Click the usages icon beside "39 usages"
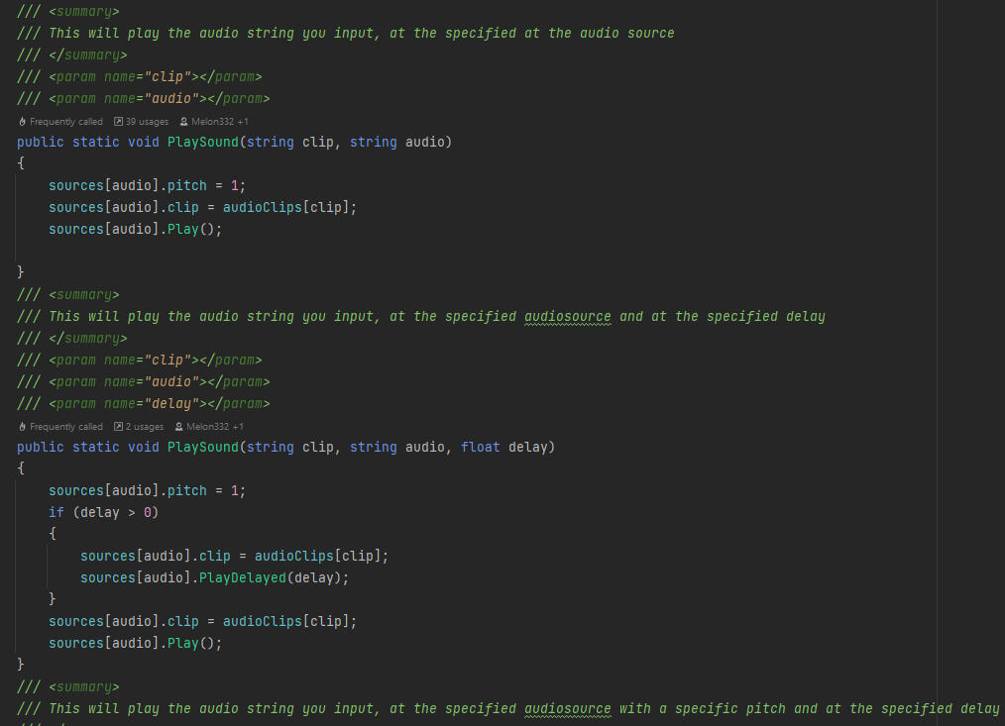Image resolution: width=1005 pixels, height=726 pixels. pyautogui.click(x=118, y=122)
